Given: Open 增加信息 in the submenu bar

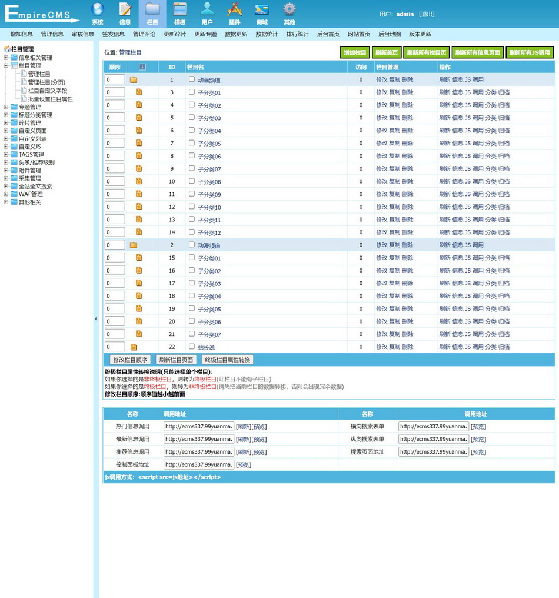Looking at the screenshot, I should point(21,34).
